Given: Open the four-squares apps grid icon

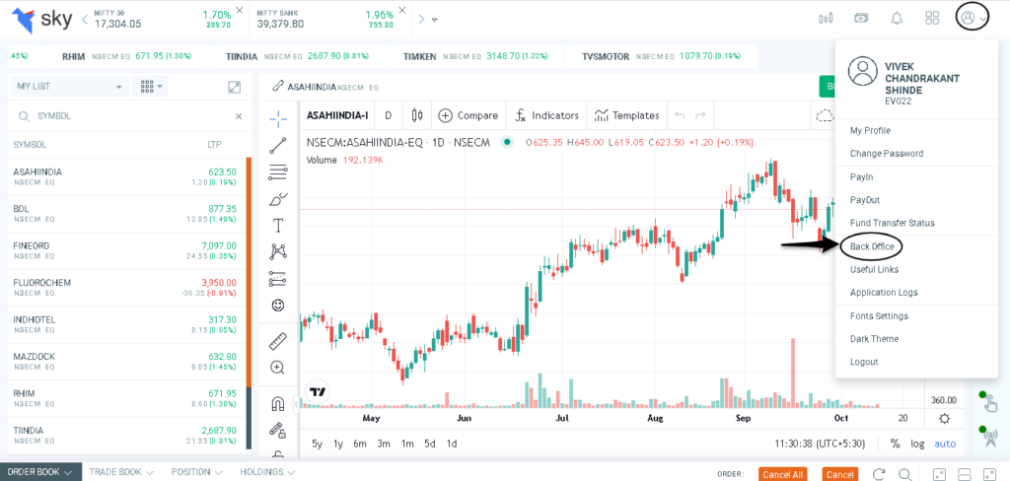Looking at the screenshot, I should click(x=931, y=18).
